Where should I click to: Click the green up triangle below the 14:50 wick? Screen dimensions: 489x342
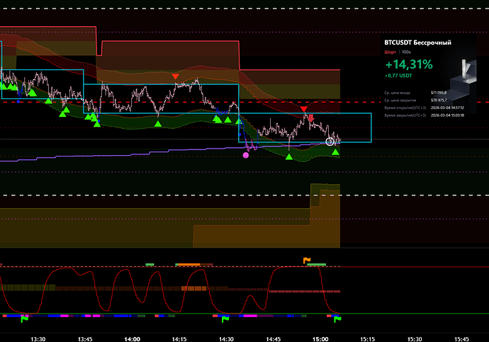[289, 156]
